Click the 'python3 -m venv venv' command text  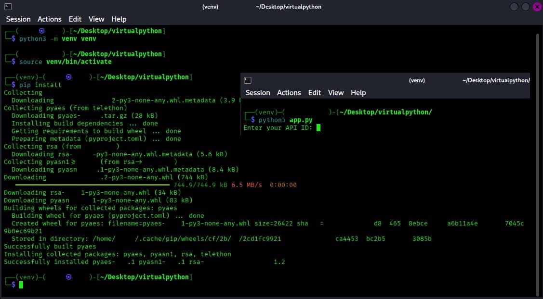pos(57,39)
